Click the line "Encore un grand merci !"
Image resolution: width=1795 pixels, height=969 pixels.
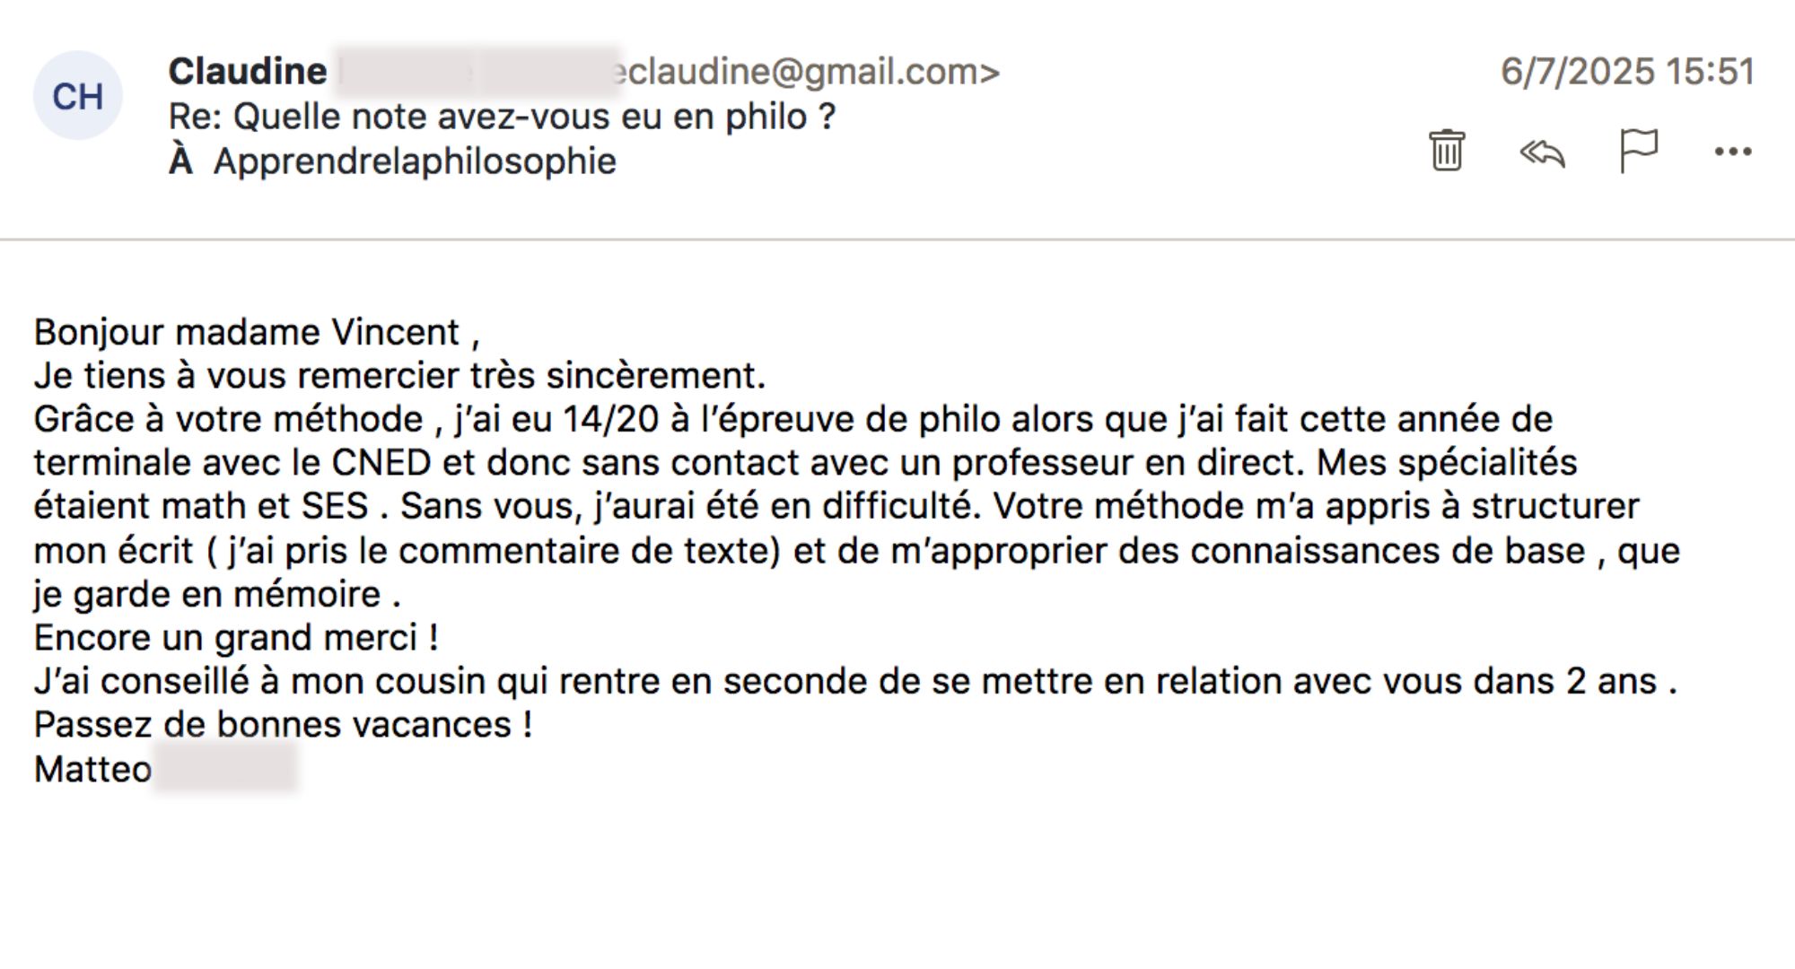coord(236,638)
